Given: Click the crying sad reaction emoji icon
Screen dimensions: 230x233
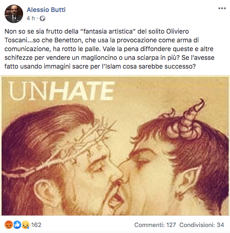Looking at the screenshot, I should click(25, 225).
